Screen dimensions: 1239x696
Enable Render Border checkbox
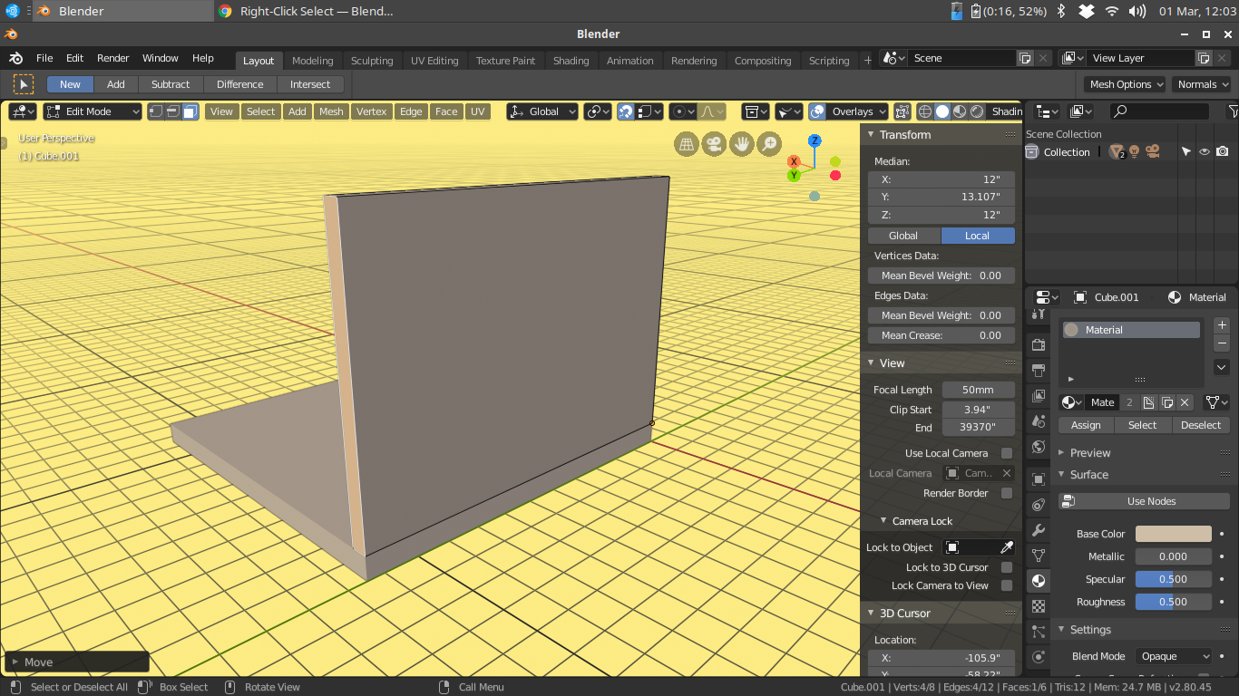(x=1006, y=493)
